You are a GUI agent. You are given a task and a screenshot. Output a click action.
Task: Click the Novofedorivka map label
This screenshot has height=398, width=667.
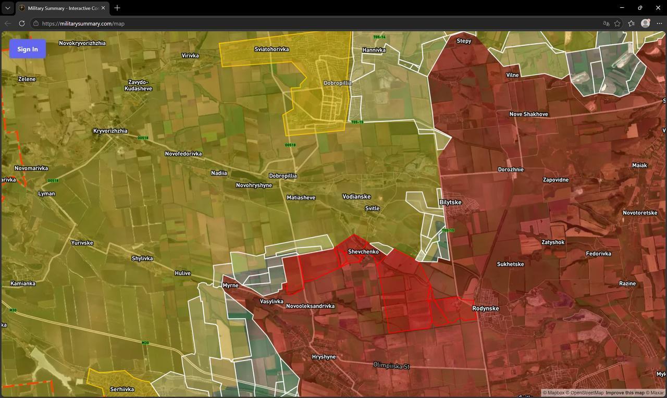pyautogui.click(x=183, y=154)
